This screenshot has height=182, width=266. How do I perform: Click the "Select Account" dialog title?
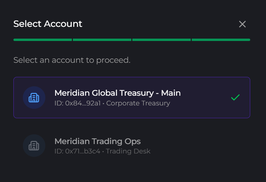[48, 24]
